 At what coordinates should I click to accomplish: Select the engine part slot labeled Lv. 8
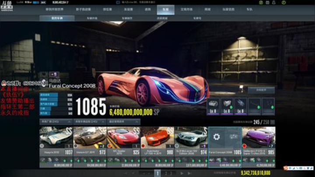pos(213,106)
